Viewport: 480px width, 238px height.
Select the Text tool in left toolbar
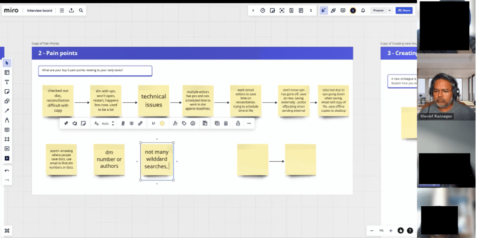(7, 82)
